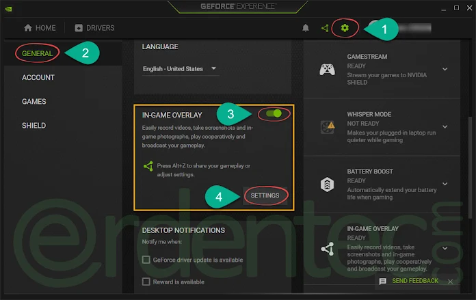The width and height of the screenshot is (476, 300).
Task: Click the Language section heading
Action: point(160,46)
